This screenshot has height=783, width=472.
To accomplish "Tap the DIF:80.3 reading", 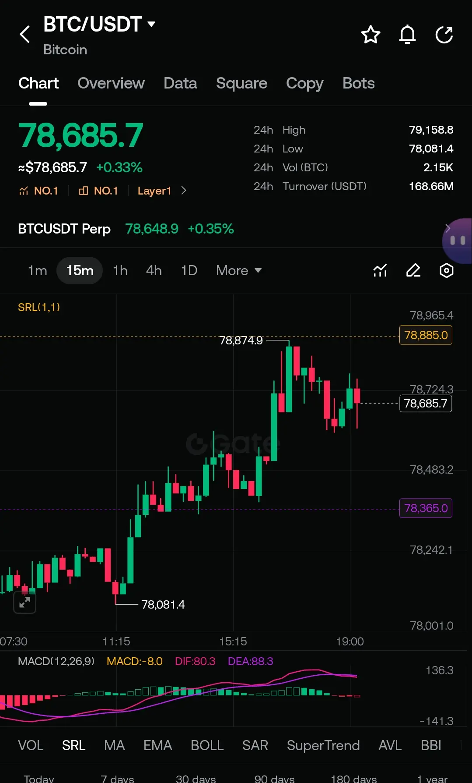I will coord(195,661).
